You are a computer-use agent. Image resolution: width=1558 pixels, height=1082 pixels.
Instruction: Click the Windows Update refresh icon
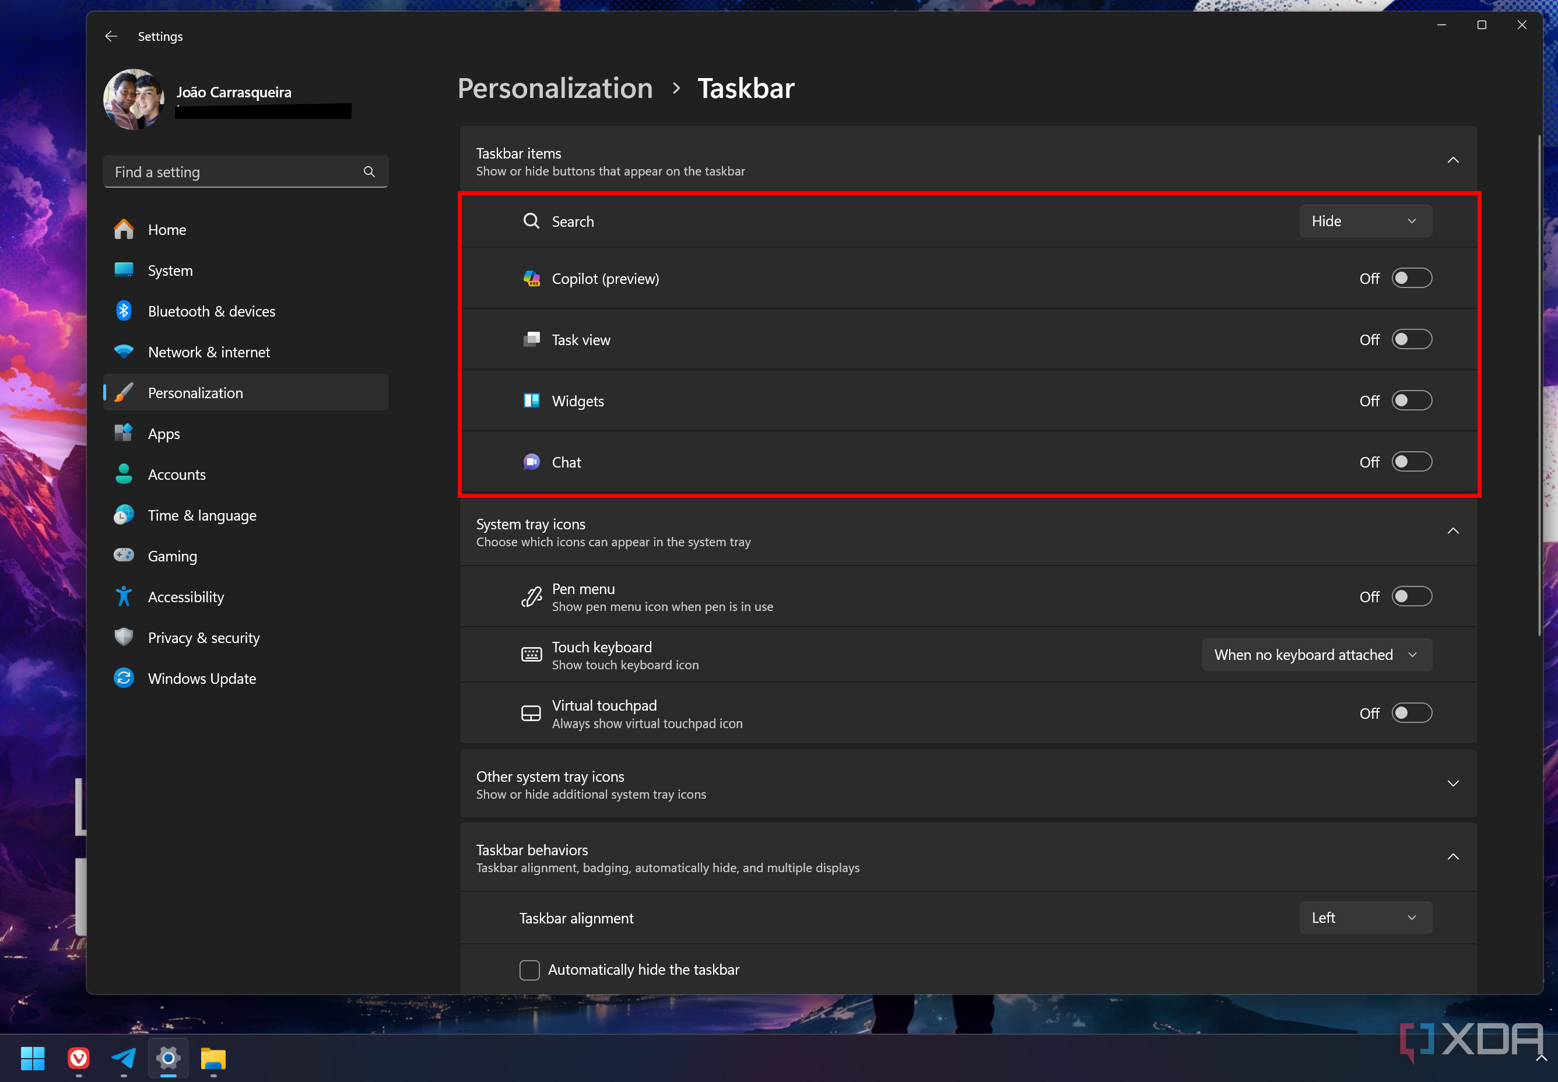tap(124, 678)
